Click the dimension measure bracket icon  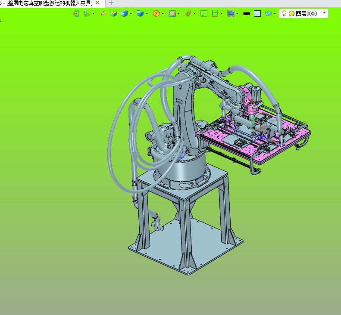[x=215, y=14]
